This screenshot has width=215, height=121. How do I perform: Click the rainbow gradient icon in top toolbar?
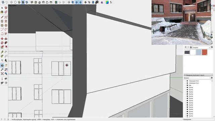pyautogui.click(x=107, y=2)
